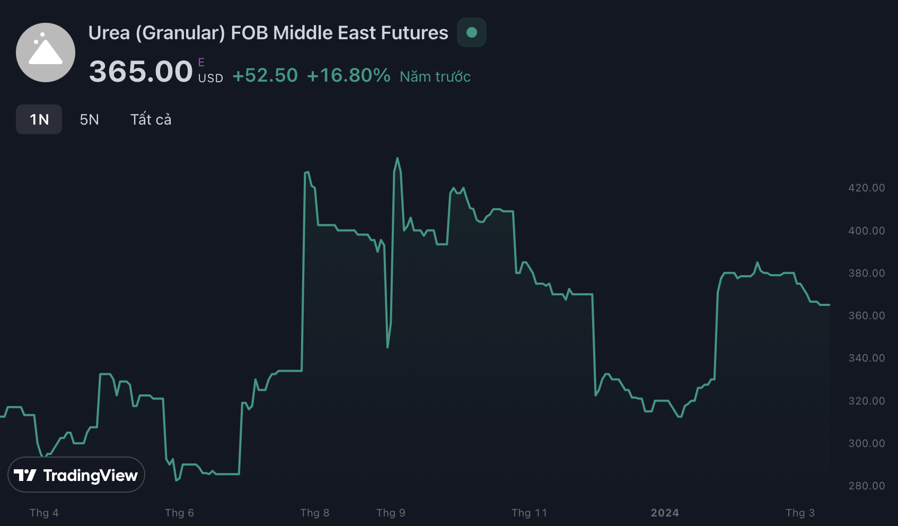
Task: Click the green market status indicator
Action: [472, 32]
